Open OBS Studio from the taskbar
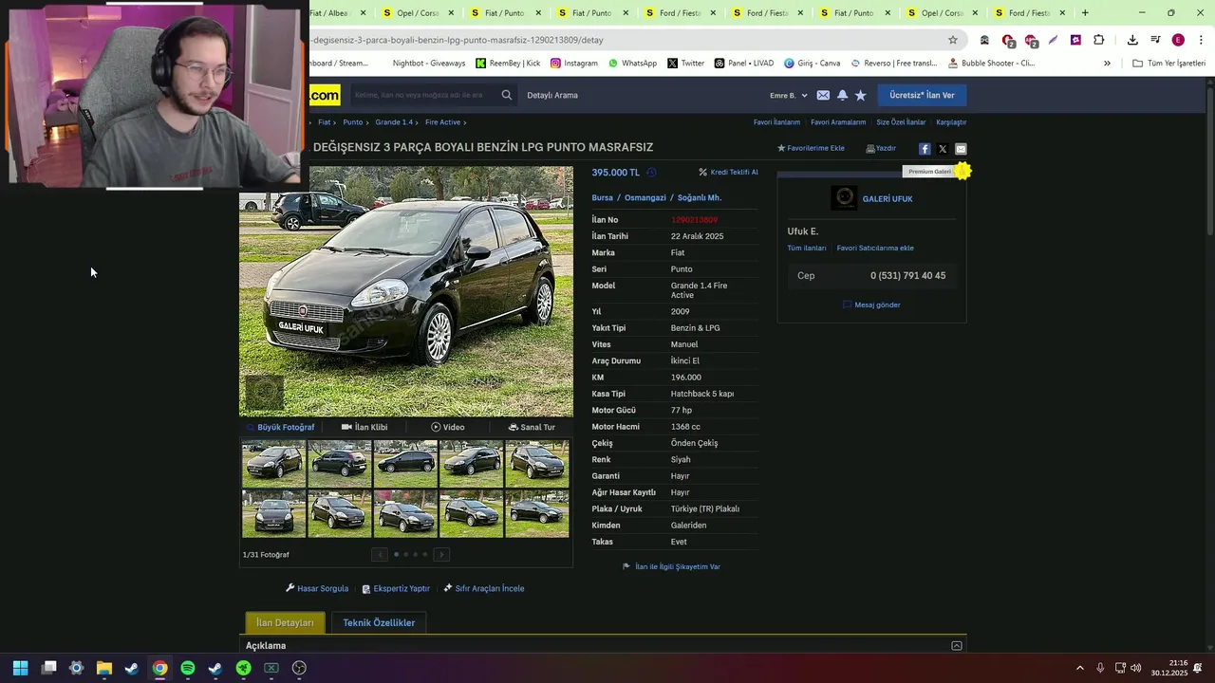The image size is (1215, 683). (299, 668)
